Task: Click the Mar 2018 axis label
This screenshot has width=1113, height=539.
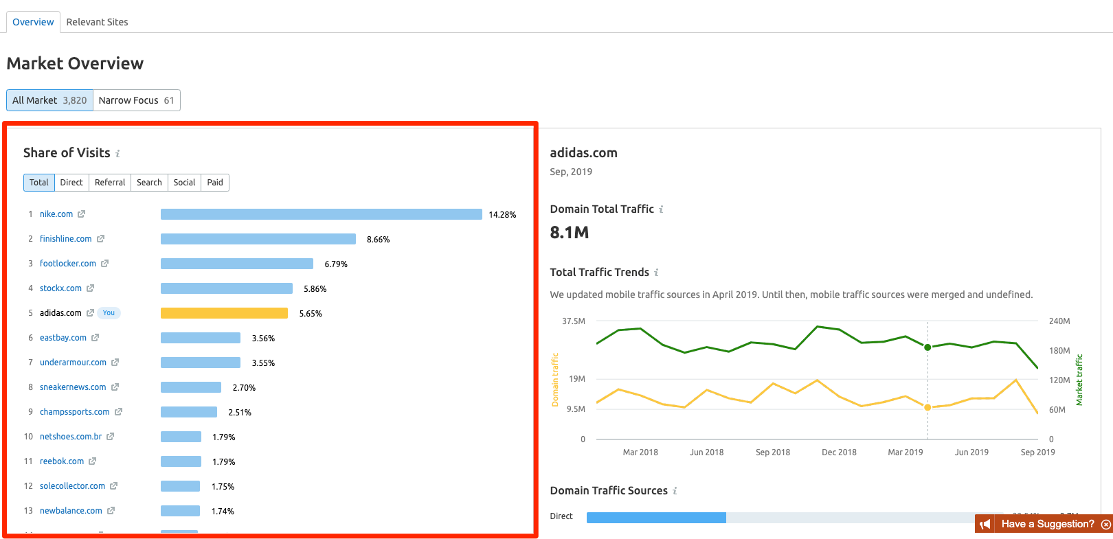Action: (640, 452)
